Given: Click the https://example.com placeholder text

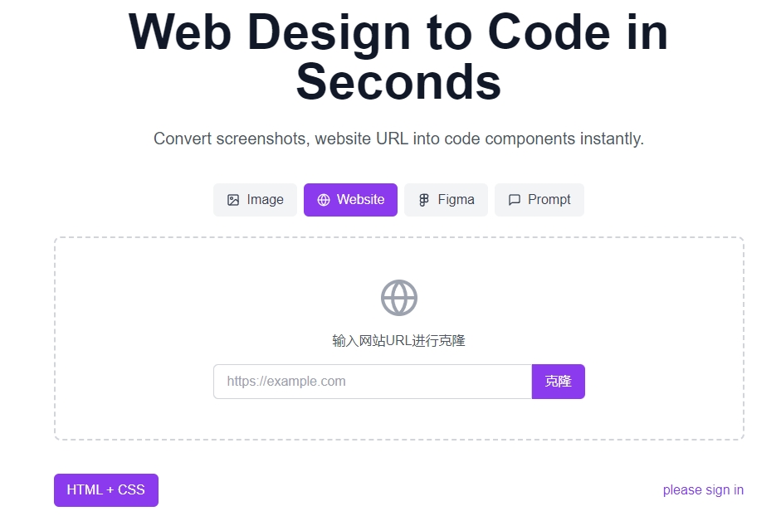Looking at the screenshot, I should 286,382.
